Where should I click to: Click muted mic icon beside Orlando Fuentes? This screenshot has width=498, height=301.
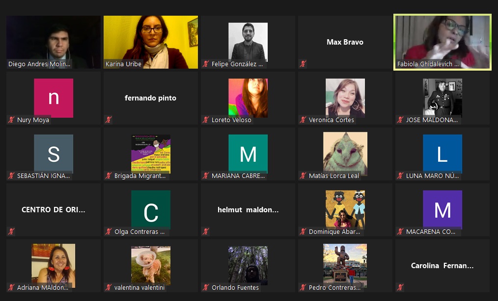pyautogui.click(x=206, y=287)
